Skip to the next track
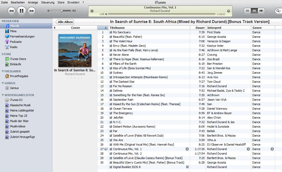Screen dimensions: 282x172 pos(32,11)
